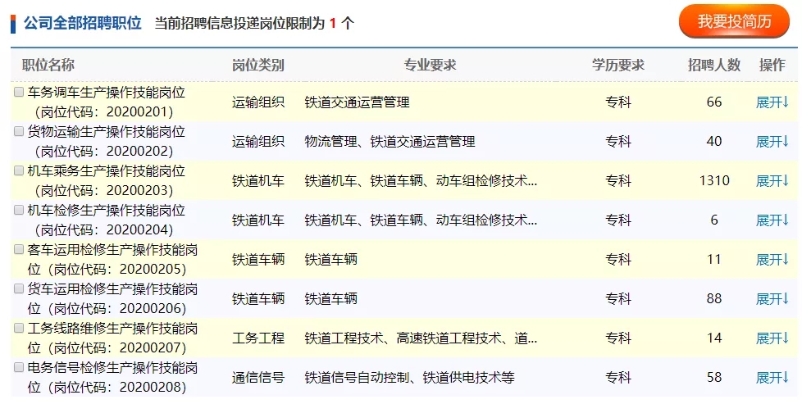802x404 pixels.
Task: Expand 工务工程 position row details
Action: (772, 338)
